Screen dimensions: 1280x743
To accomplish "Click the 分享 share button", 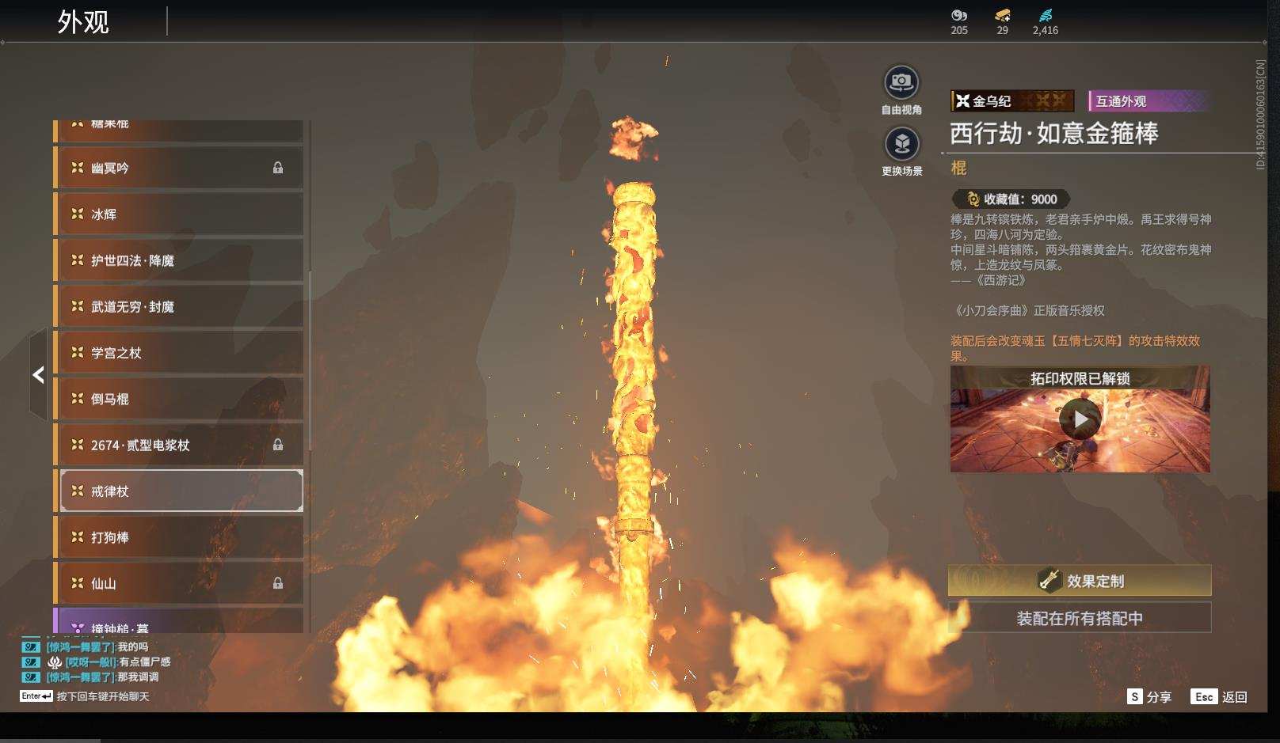I will click(1149, 696).
